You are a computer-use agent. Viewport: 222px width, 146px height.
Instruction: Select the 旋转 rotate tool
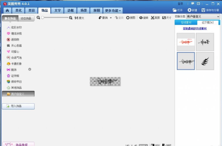click(144, 18)
